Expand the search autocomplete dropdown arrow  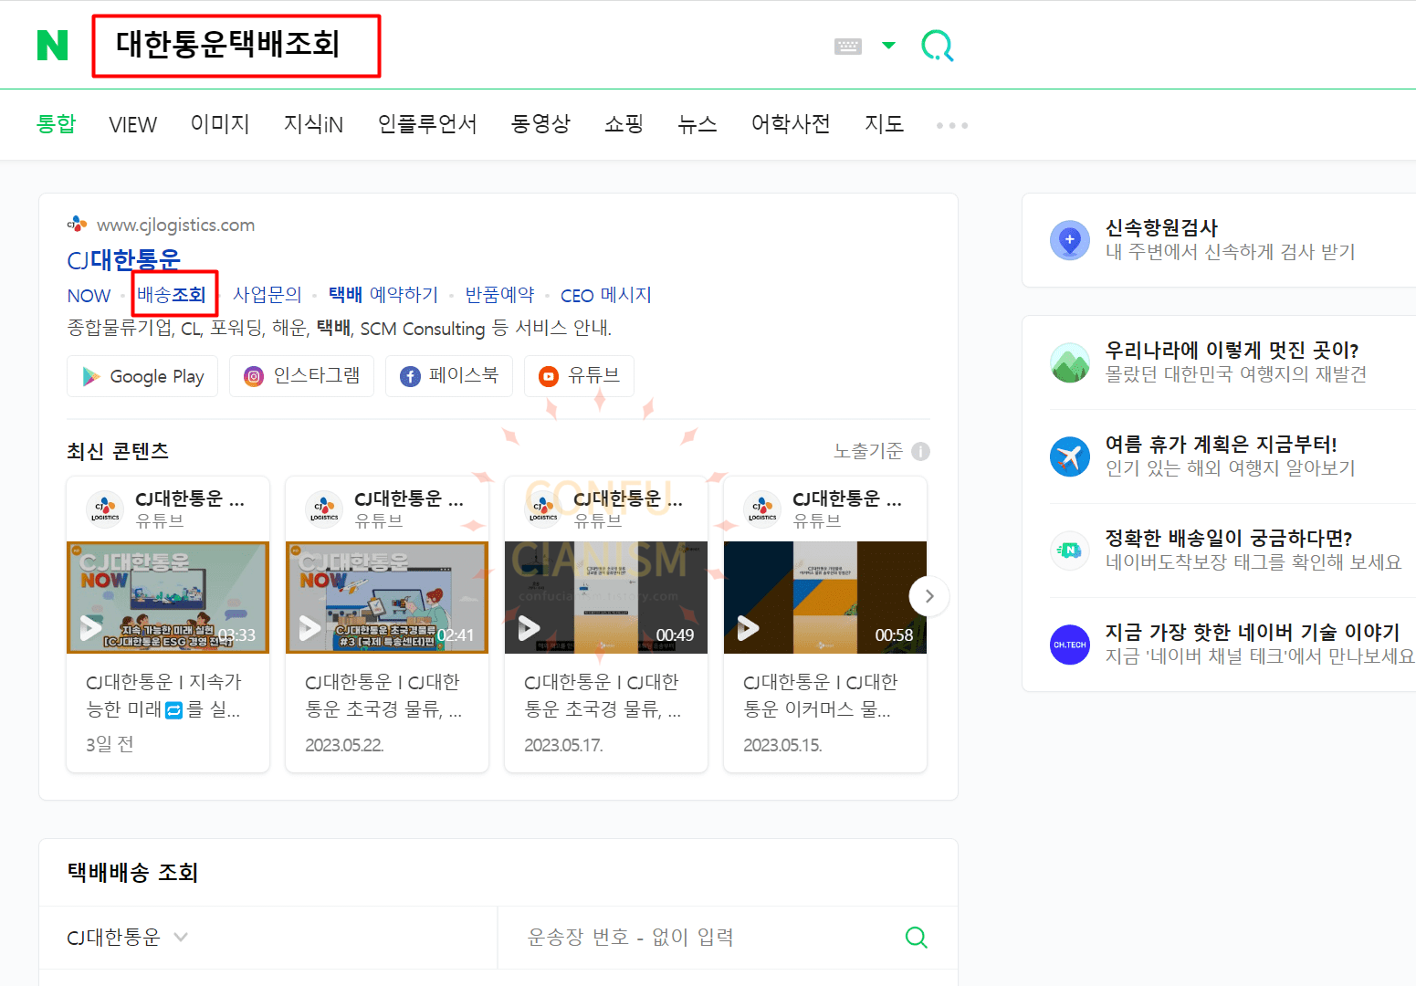tap(888, 45)
